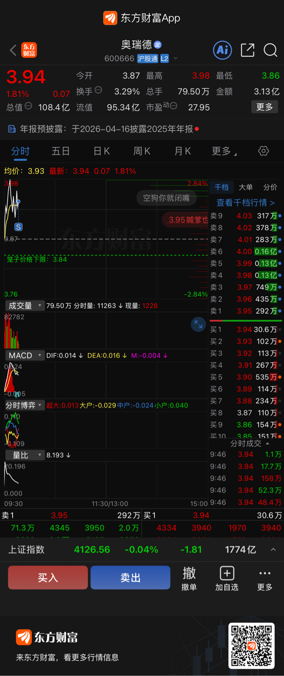Tap 上证指数 value 4126.56
The height and width of the screenshot is (676, 284).
click(x=92, y=550)
